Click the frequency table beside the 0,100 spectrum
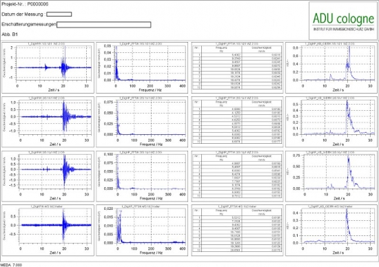This screenshot has width=379, height=267. [x=237, y=176]
